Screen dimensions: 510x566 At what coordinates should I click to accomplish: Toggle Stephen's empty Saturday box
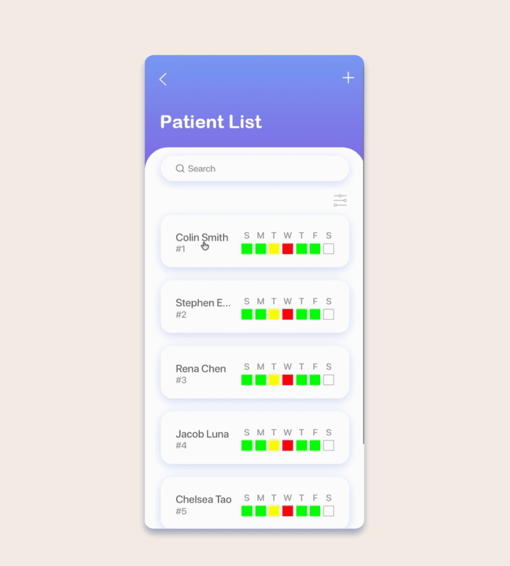[x=329, y=314]
